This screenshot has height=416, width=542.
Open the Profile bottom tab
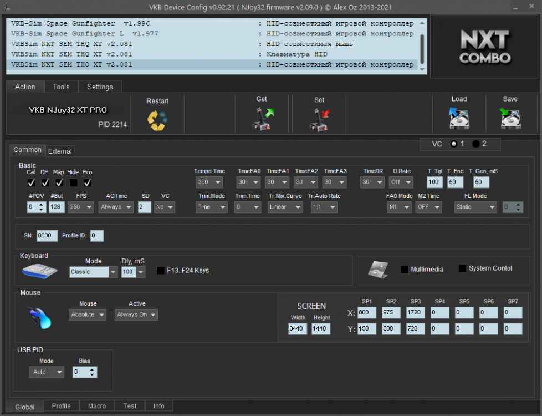[x=61, y=406]
